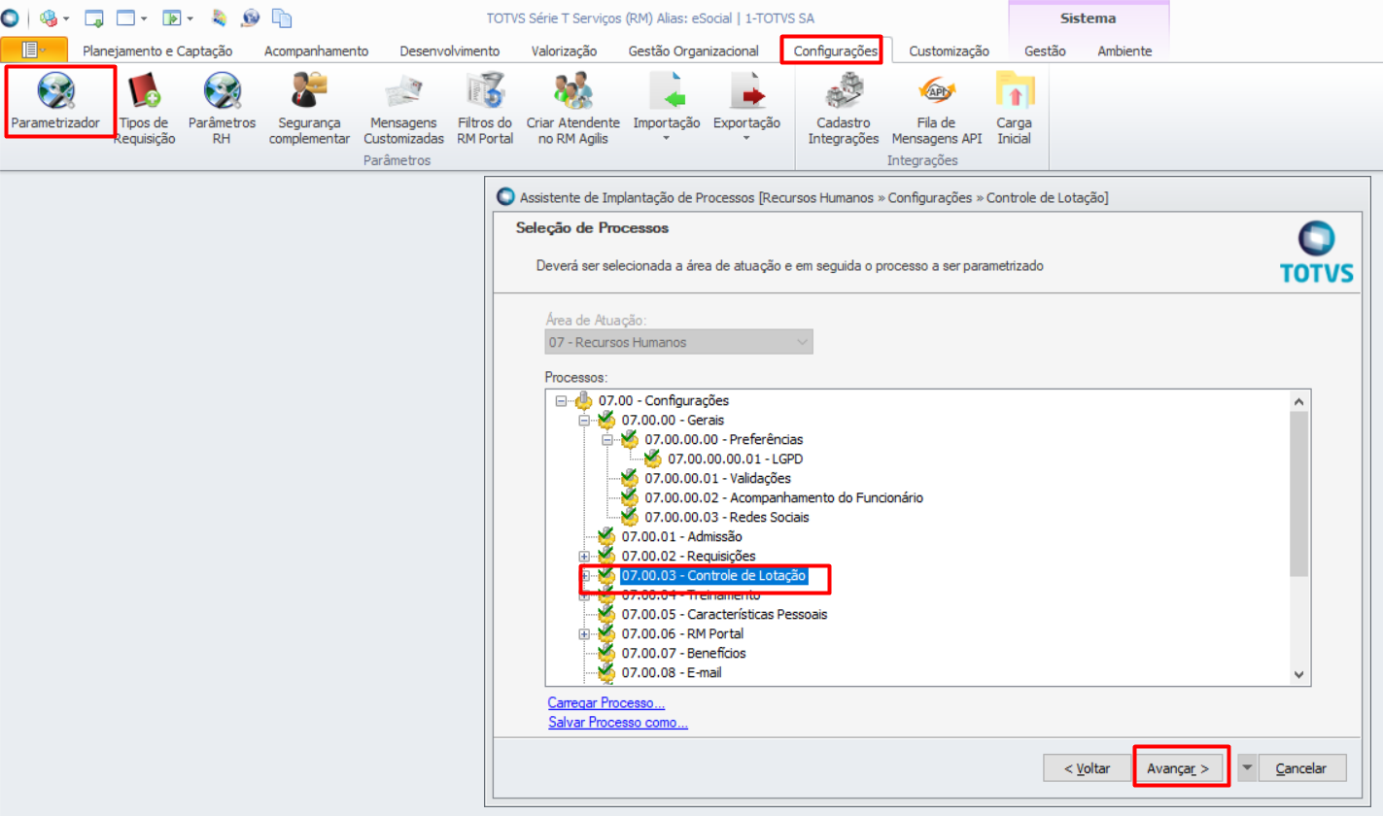Image resolution: width=1383 pixels, height=816 pixels.
Task: Click the process tree vertical scrollbar thumb
Action: [1298, 493]
